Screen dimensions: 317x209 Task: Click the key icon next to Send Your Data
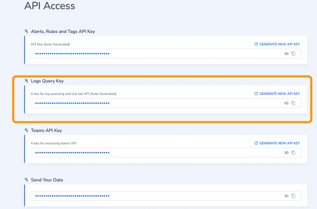point(26,180)
